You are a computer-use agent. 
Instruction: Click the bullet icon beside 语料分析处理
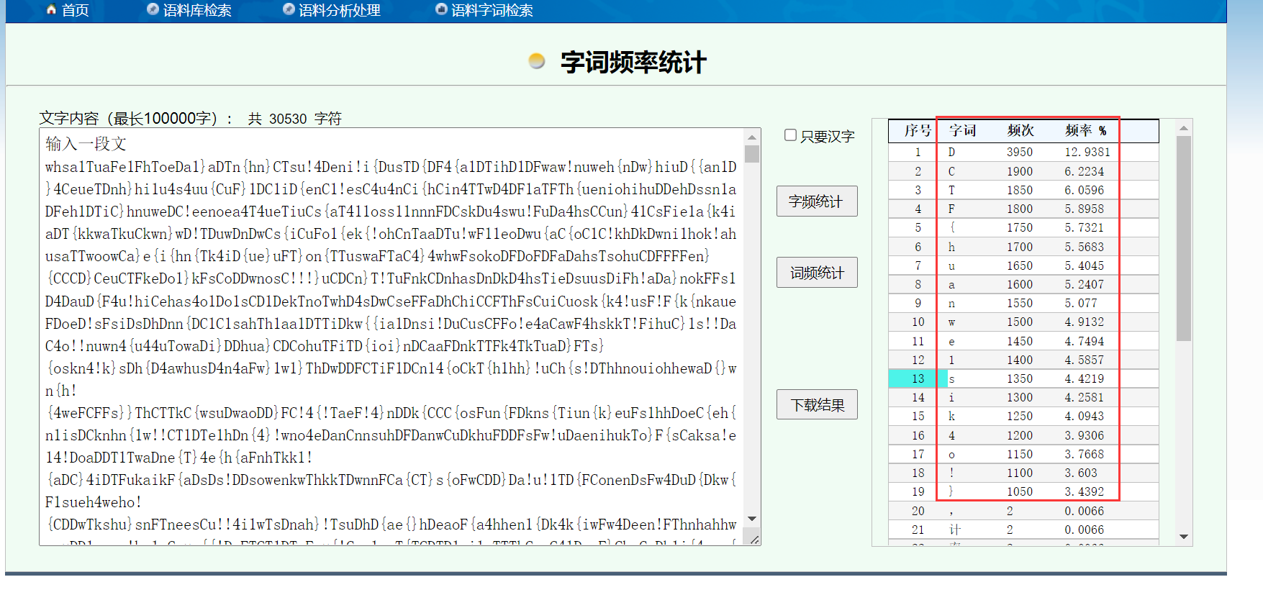[x=289, y=9]
